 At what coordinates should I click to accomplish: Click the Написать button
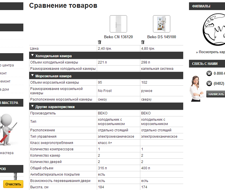[x=216, y=94]
